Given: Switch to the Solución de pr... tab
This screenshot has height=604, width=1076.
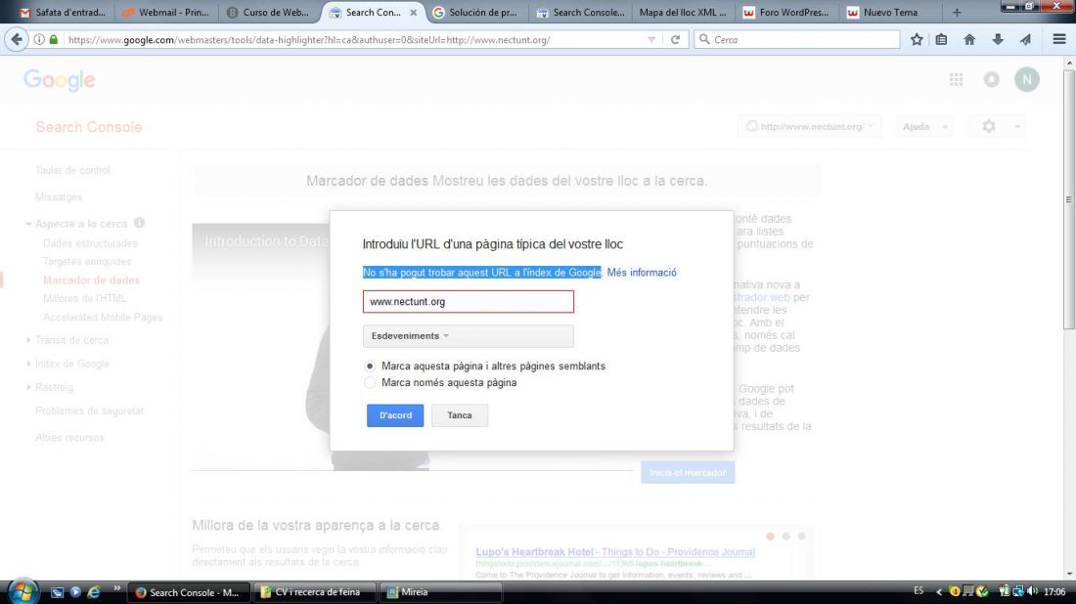Looking at the screenshot, I should pos(475,13).
